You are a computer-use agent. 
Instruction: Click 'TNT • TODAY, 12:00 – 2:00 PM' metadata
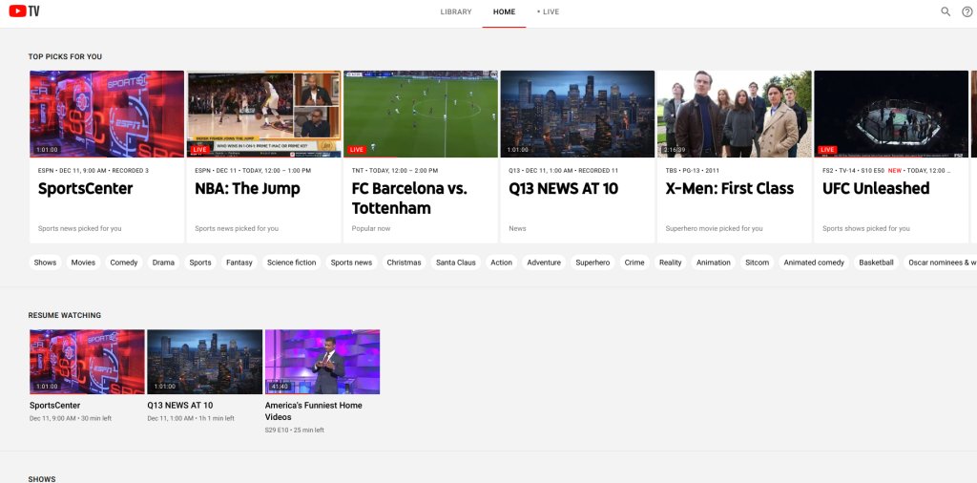coord(394,170)
